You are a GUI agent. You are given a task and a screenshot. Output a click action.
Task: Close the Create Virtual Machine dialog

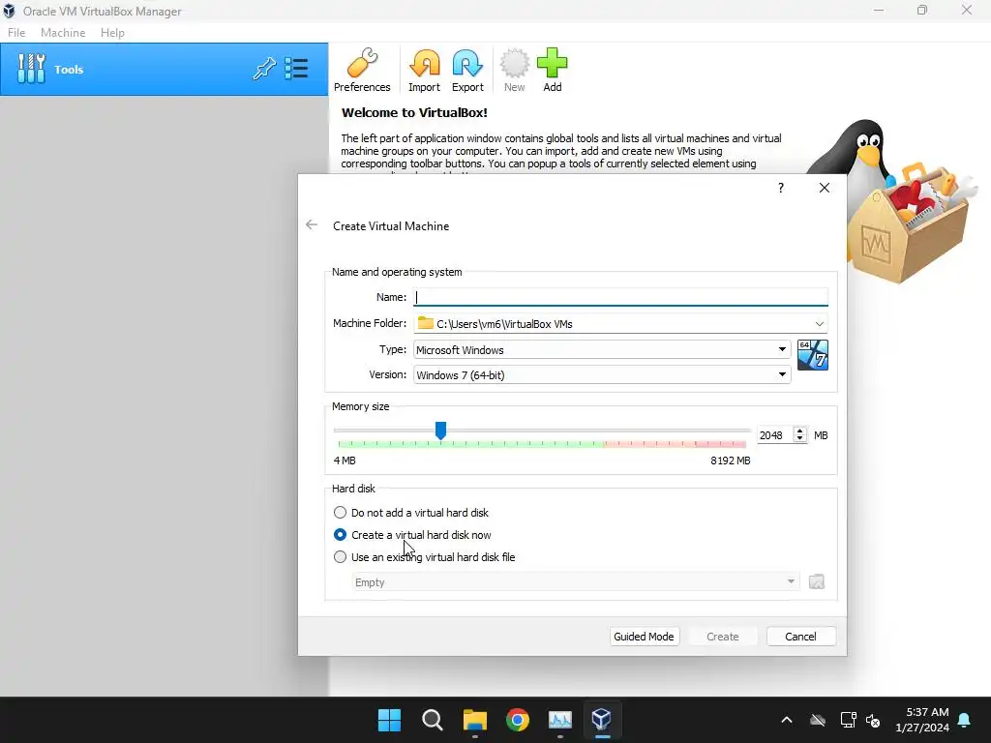[825, 188]
